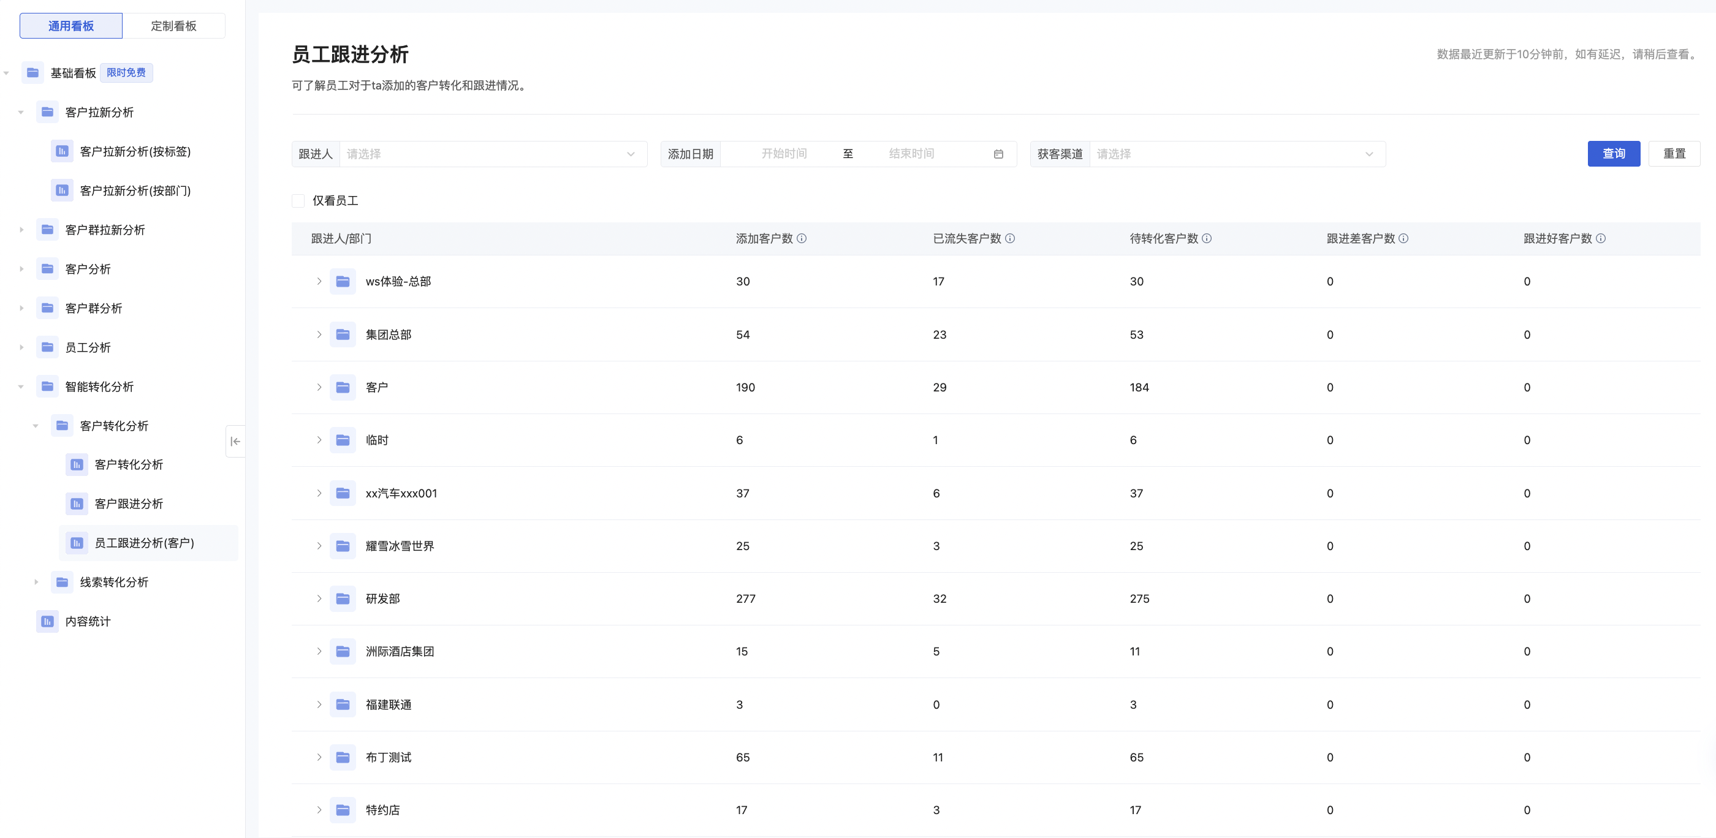
Task: Expand 客户群分析 in sidebar
Action: pos(21,308)
